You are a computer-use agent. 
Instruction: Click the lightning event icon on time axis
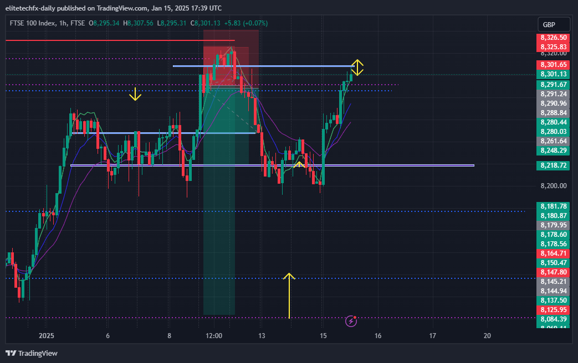click(x=351, y=321)
